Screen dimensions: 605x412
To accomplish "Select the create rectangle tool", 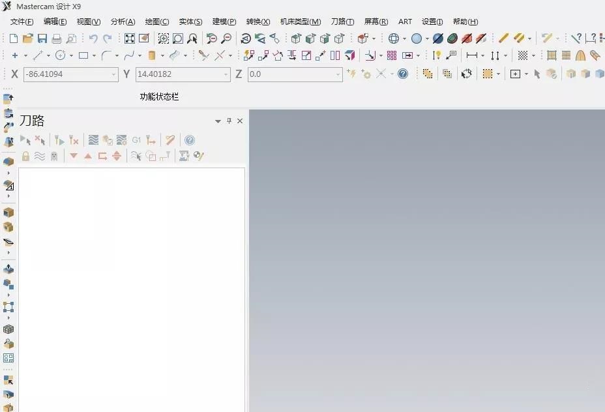I will click(x=83, y=55).
